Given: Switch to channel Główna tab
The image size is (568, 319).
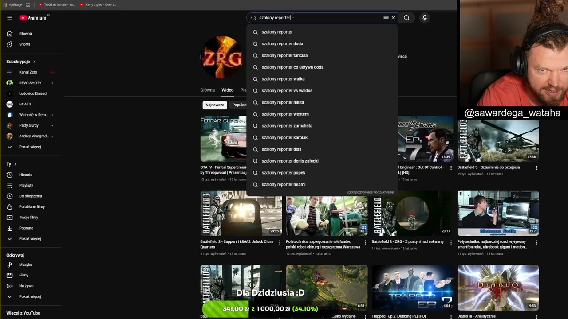Looking at the screenshot, I should (x=207, y=90).
